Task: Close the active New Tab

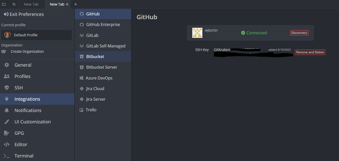Action: tap(67, 4)
